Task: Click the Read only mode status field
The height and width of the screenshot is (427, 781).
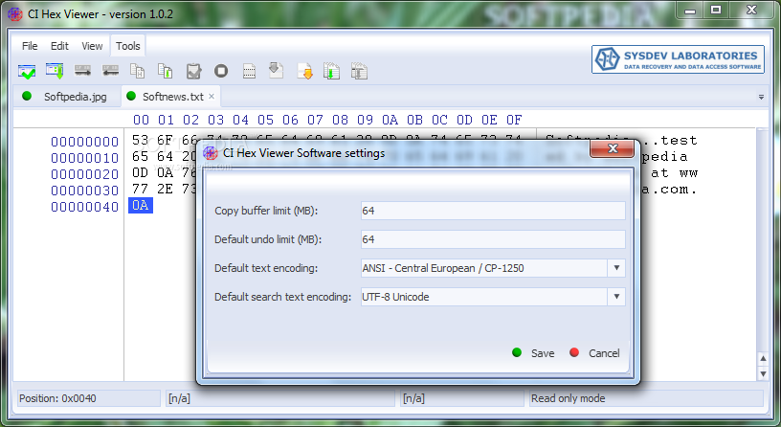Action: pyautogui.click(x=646, y=398)
